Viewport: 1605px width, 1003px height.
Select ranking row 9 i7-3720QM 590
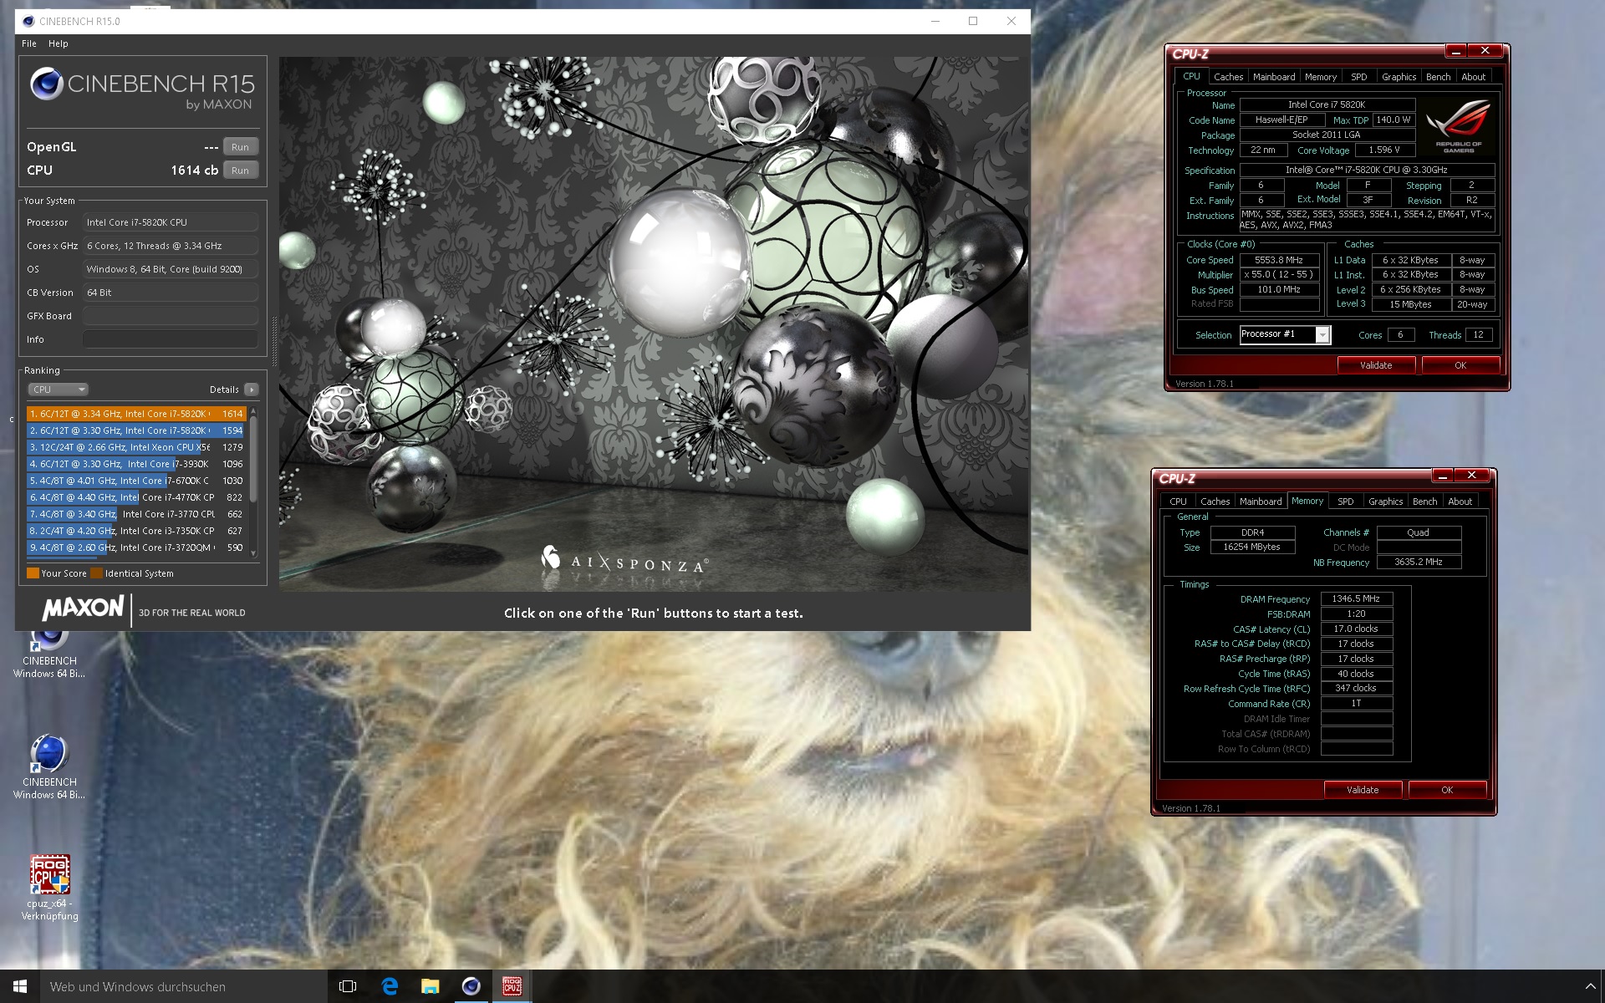pos(135,547)
